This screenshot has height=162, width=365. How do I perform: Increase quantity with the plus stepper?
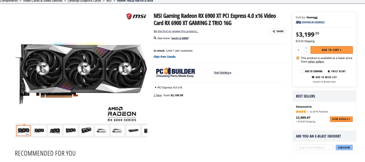[x=306, y=48]
